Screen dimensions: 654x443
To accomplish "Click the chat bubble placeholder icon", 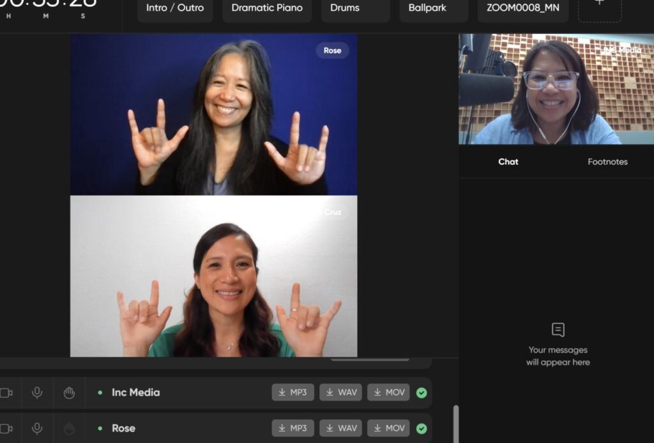I will (559, 329).
